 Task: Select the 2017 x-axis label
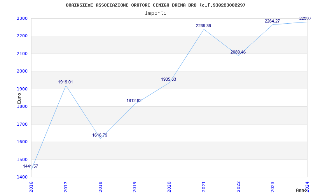tap(66, 187)
